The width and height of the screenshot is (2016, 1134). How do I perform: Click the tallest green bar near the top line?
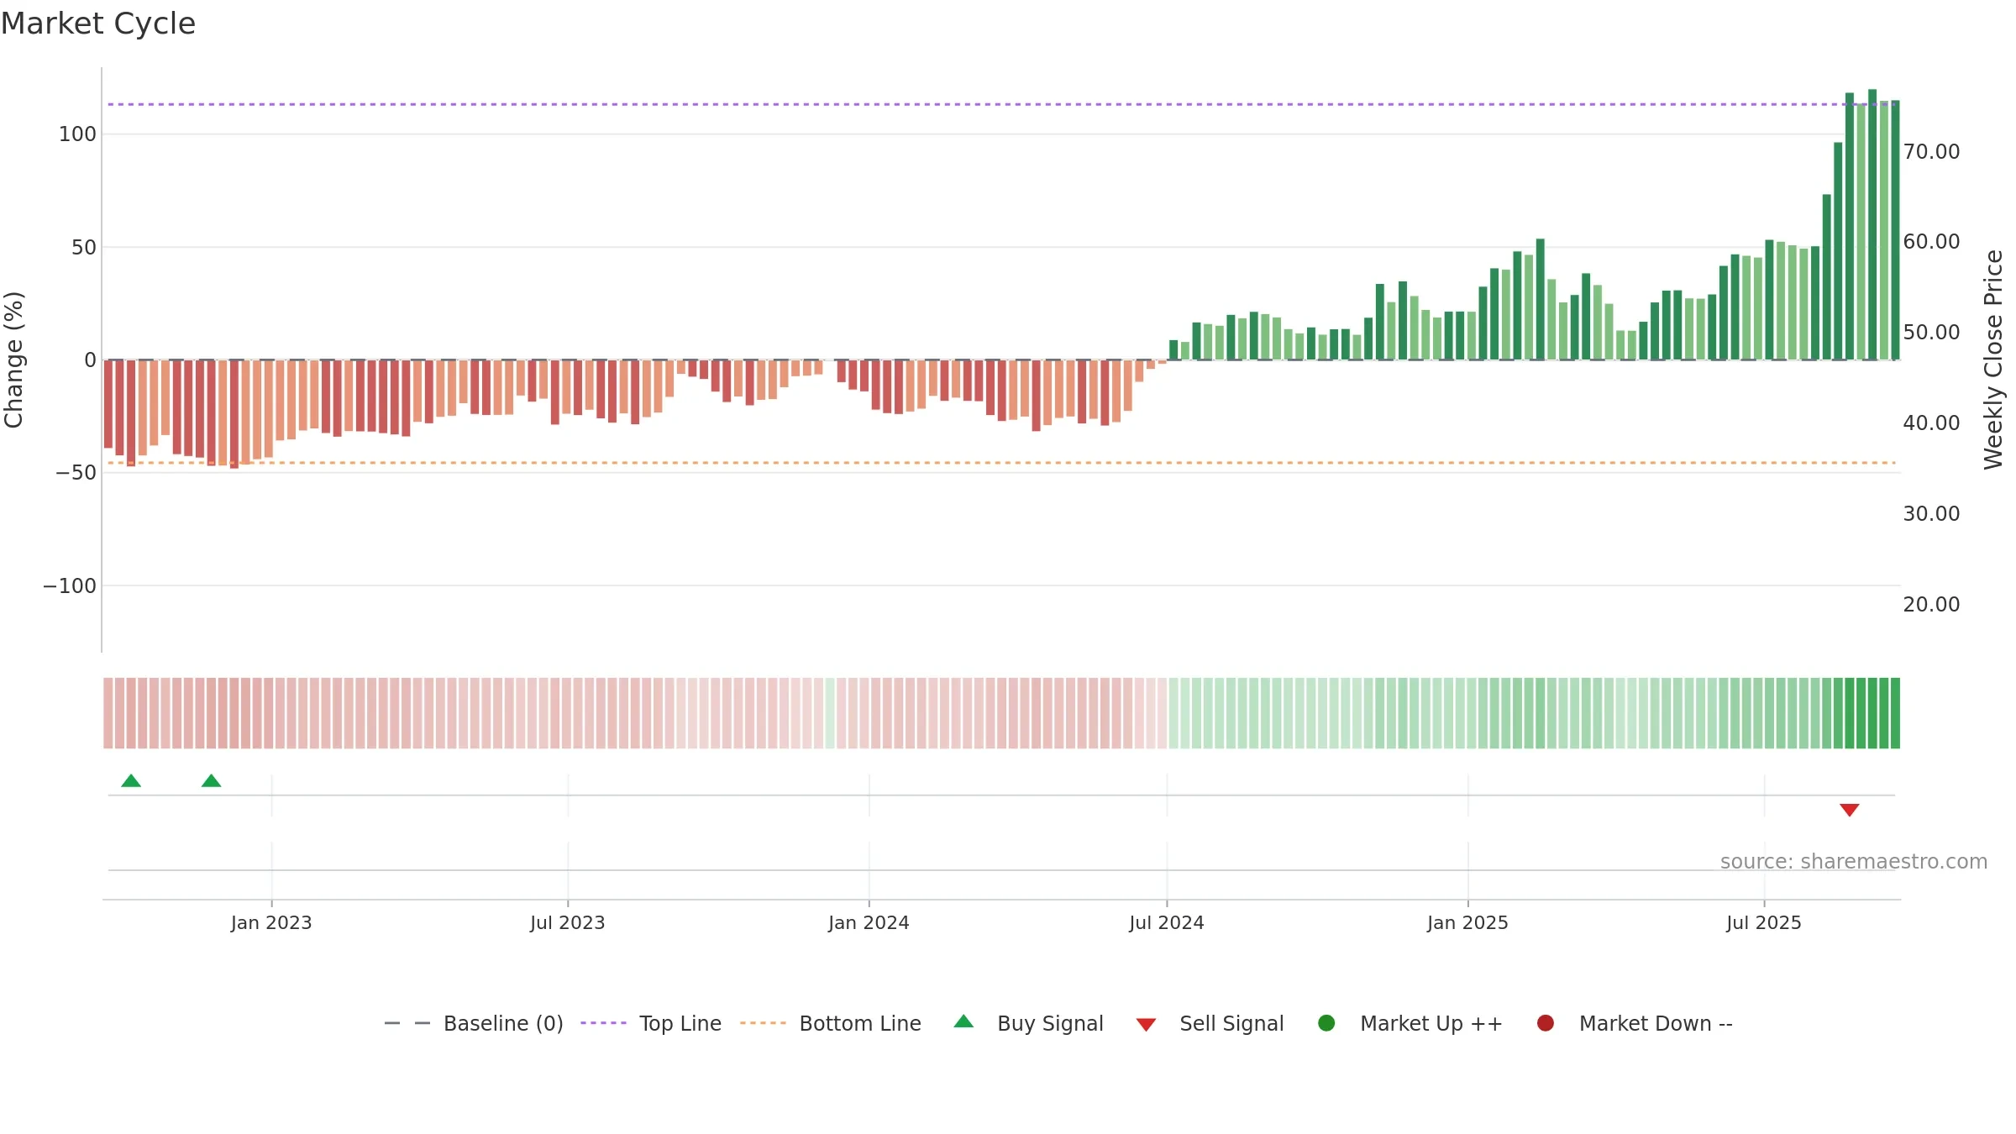1872,224
